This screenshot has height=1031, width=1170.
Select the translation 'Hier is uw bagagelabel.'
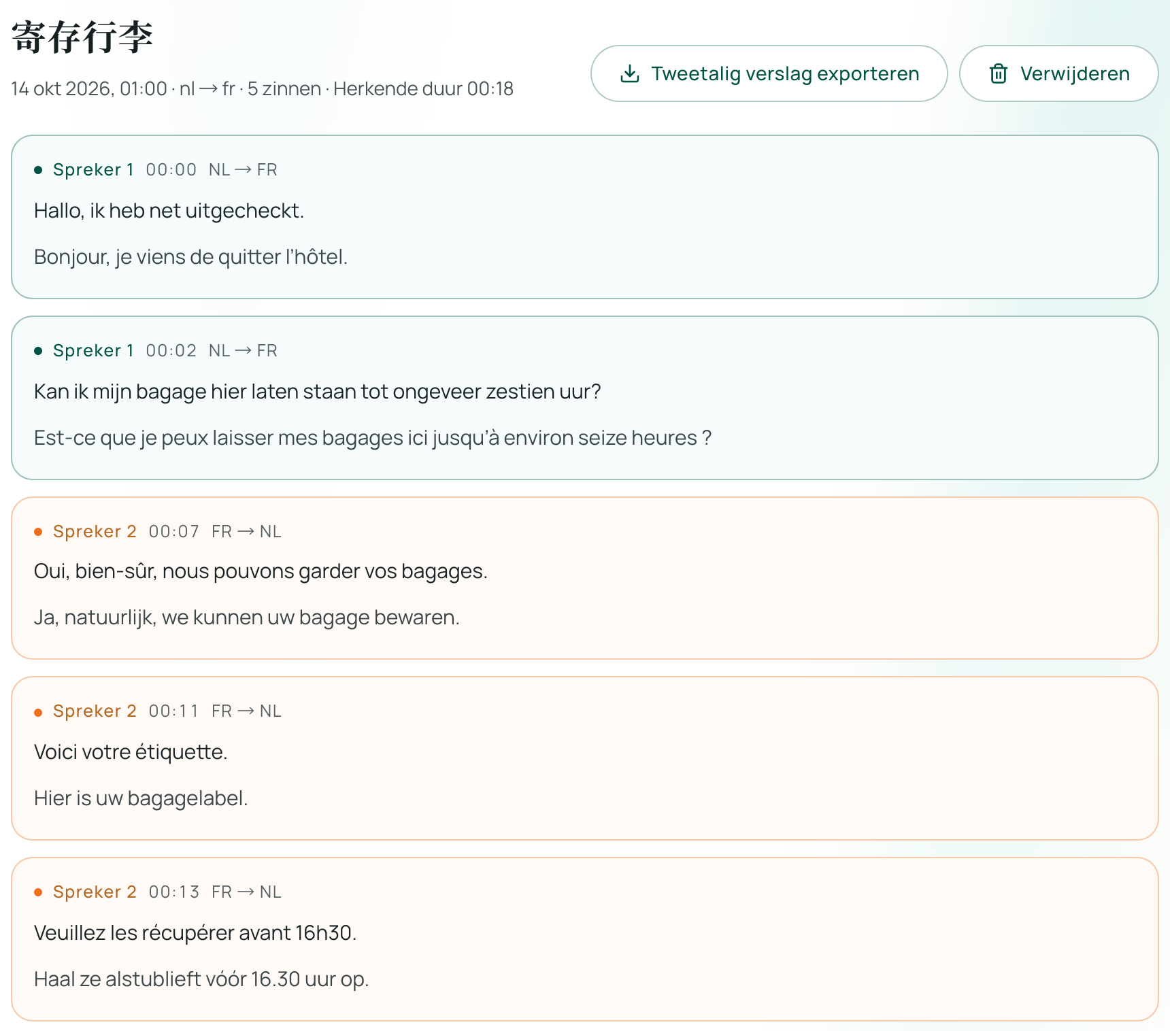point(141,798)
